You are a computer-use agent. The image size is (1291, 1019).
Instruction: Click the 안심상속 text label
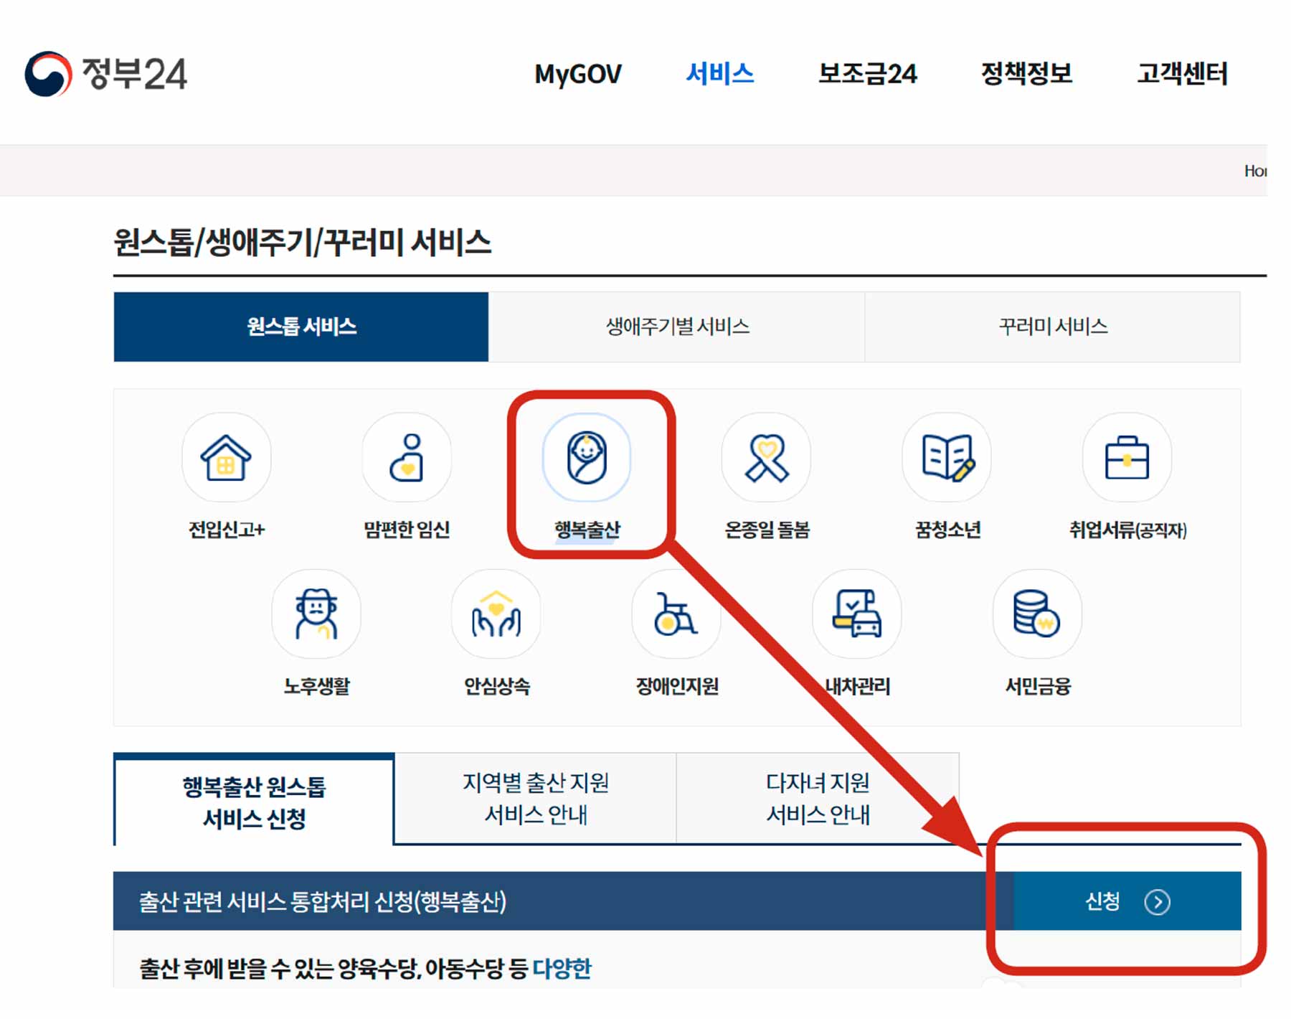[x=496, y=686]
